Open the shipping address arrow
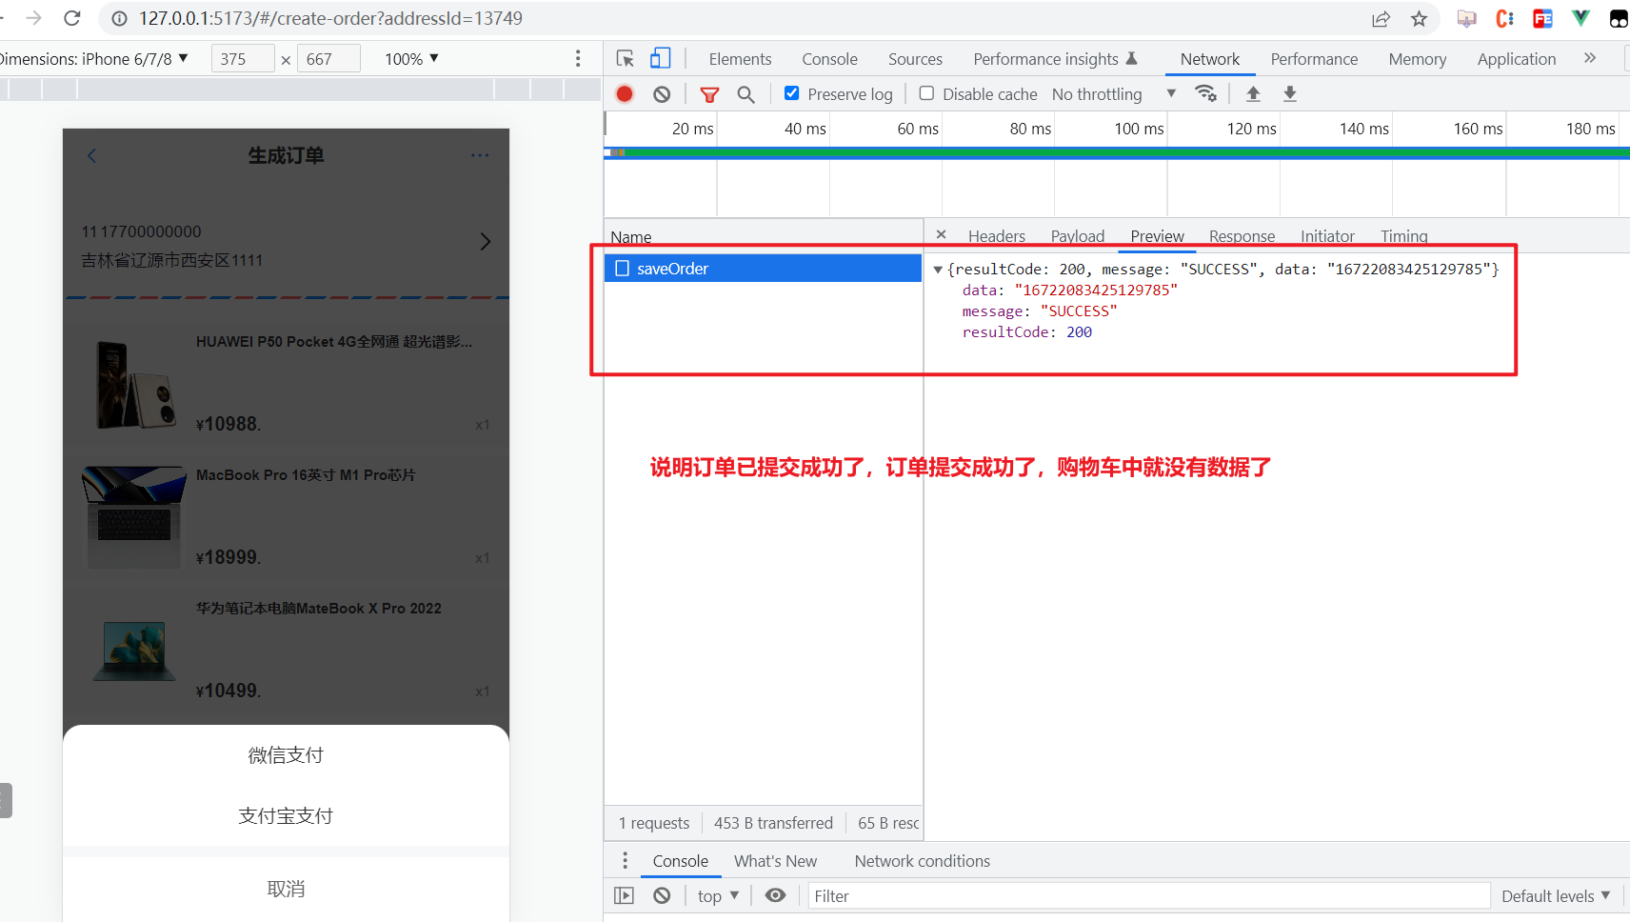 (486, 242)
